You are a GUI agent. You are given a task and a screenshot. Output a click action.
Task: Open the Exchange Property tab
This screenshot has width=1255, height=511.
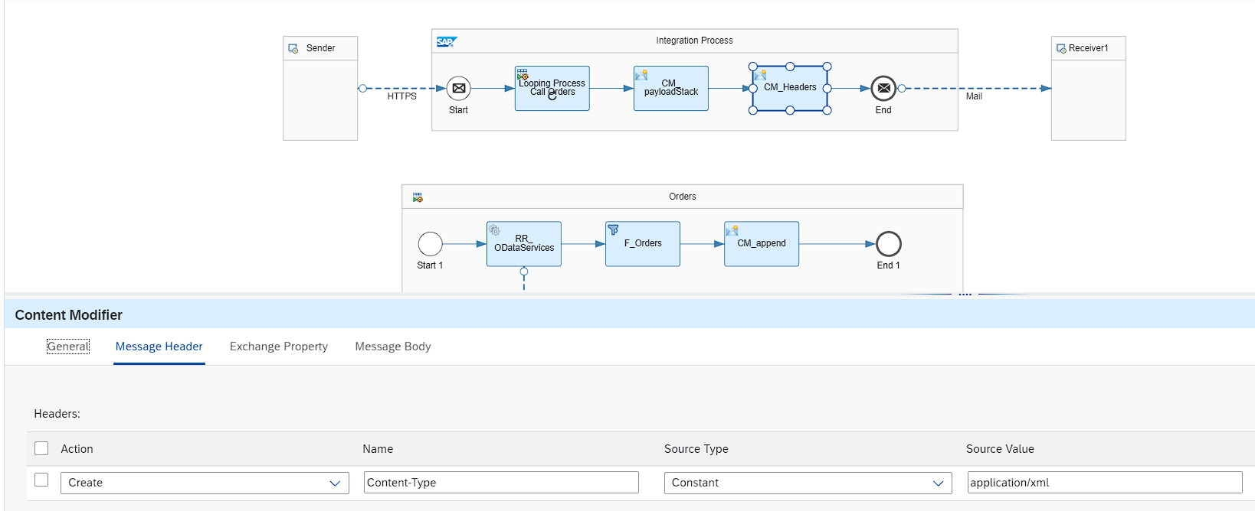(278, 347)
